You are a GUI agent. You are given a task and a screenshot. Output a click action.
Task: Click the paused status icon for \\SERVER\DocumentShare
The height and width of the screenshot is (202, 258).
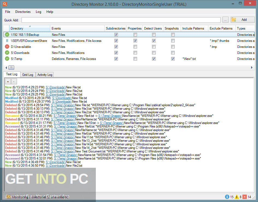pyautogui.click(x=7, y=41)
